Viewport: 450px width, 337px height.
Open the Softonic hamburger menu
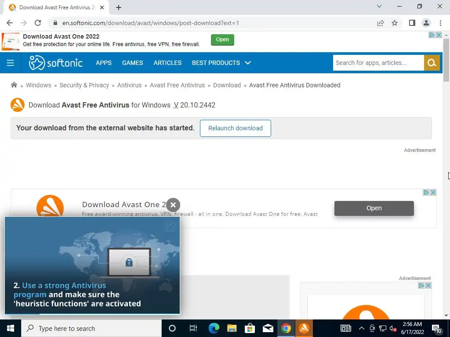click(11, 63)
